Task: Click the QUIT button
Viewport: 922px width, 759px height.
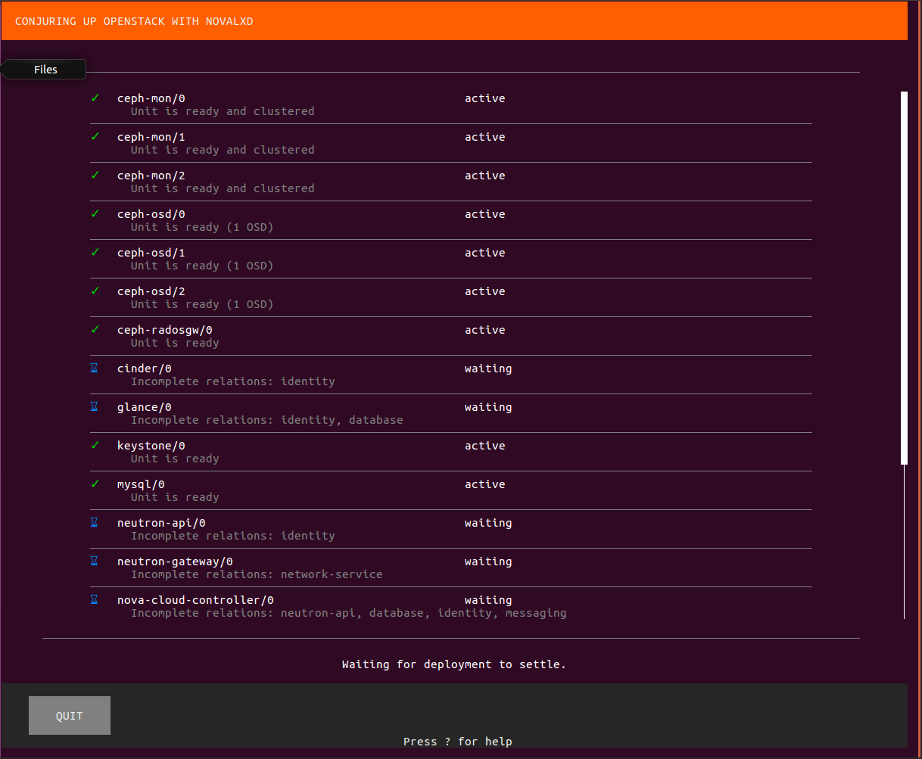Action: click(x=70, y=716)
